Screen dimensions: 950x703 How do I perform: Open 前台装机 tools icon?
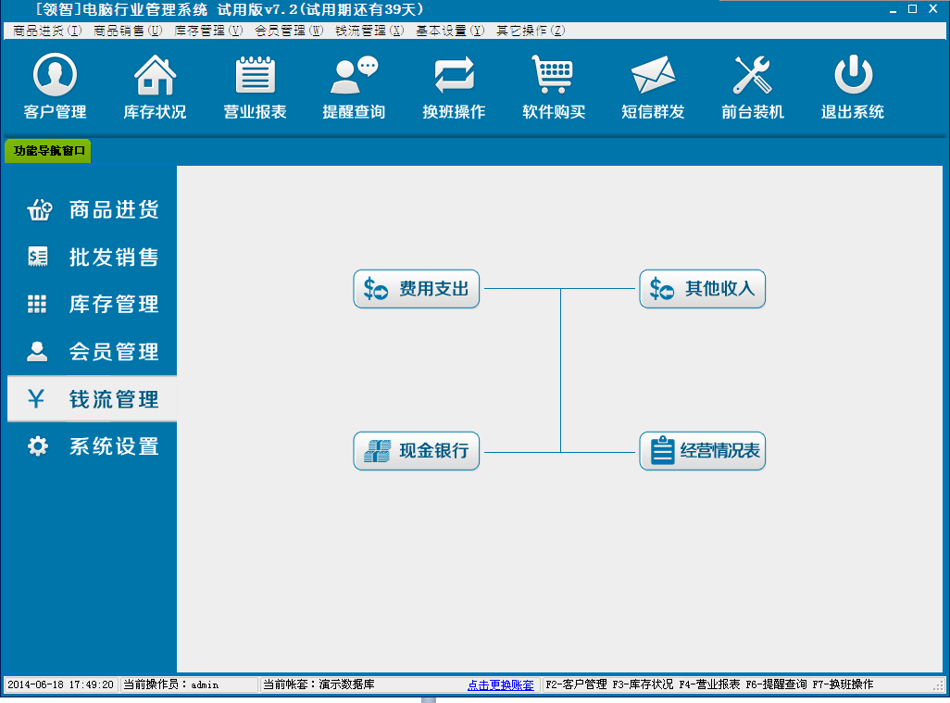pyautogui.click(x=752, y=74)
